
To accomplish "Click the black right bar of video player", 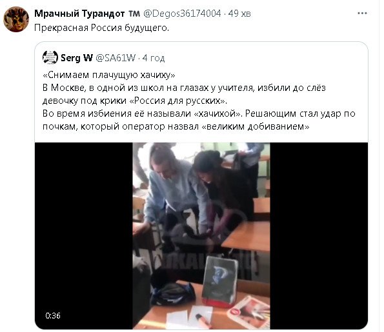I will [319, 236].
